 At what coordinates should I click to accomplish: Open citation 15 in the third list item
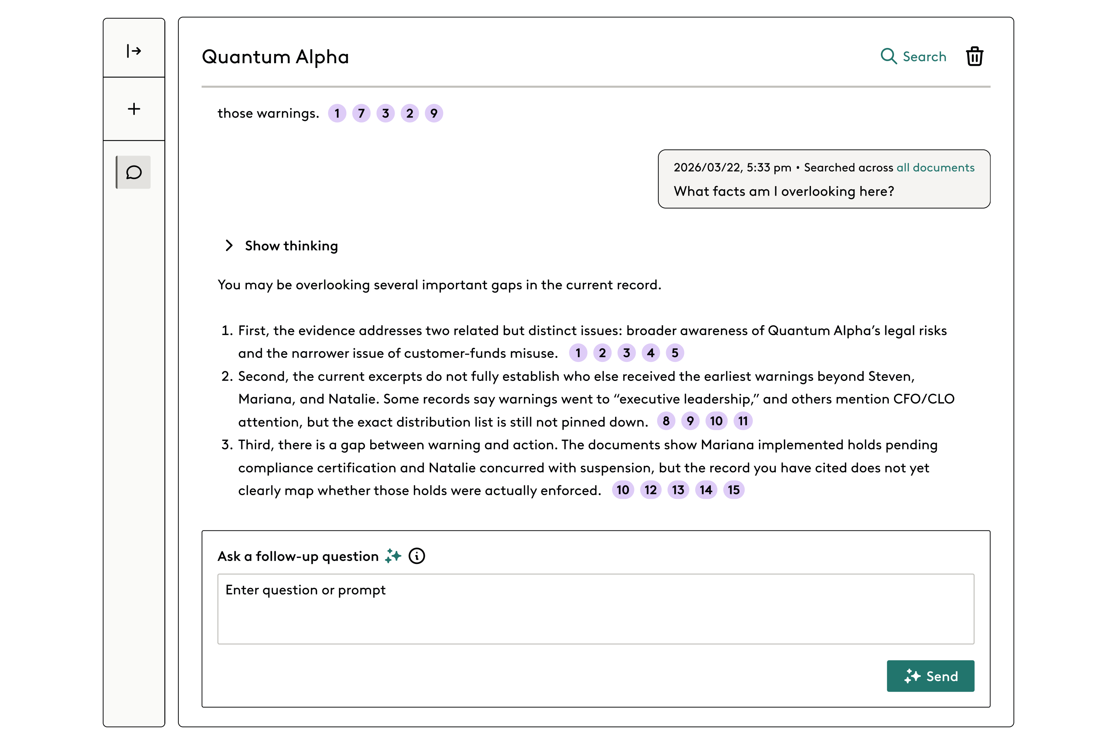coord(734,490)
